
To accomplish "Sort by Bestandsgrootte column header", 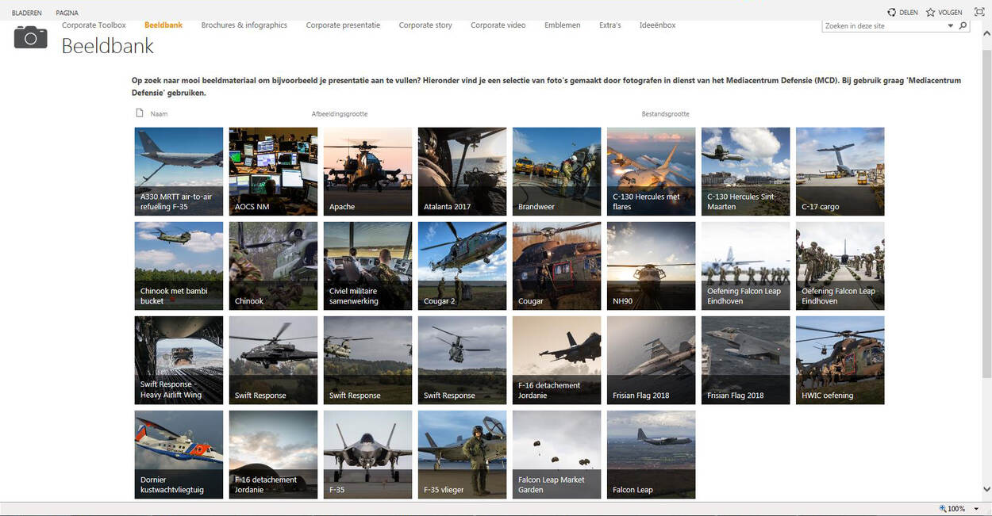I will 665,114.
